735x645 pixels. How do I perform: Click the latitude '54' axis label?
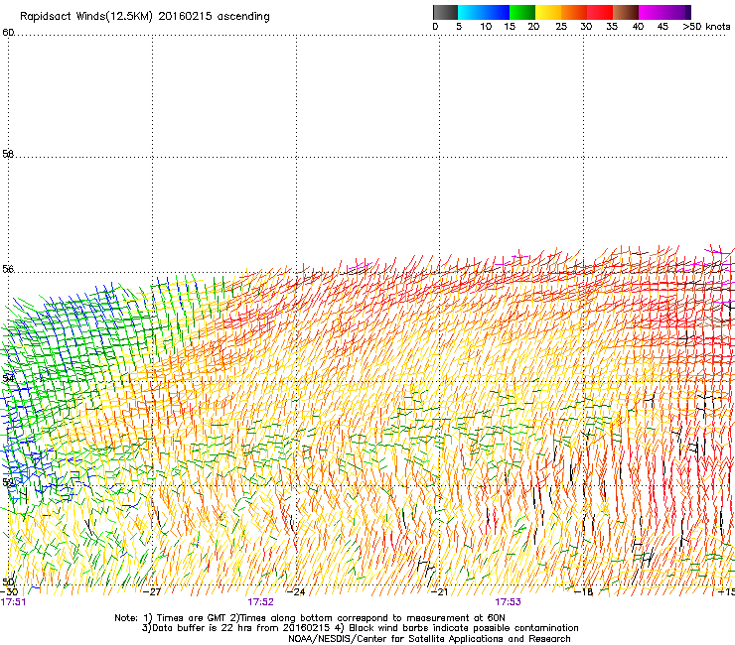coord(8,377)
